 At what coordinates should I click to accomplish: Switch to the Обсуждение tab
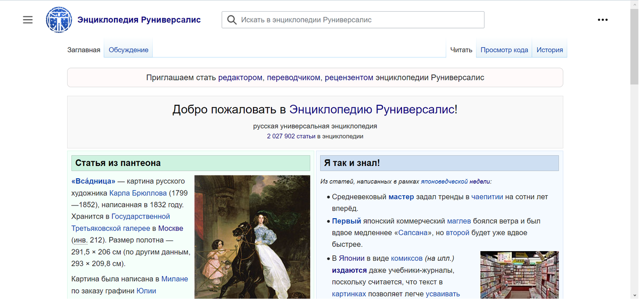click(128, 50)
